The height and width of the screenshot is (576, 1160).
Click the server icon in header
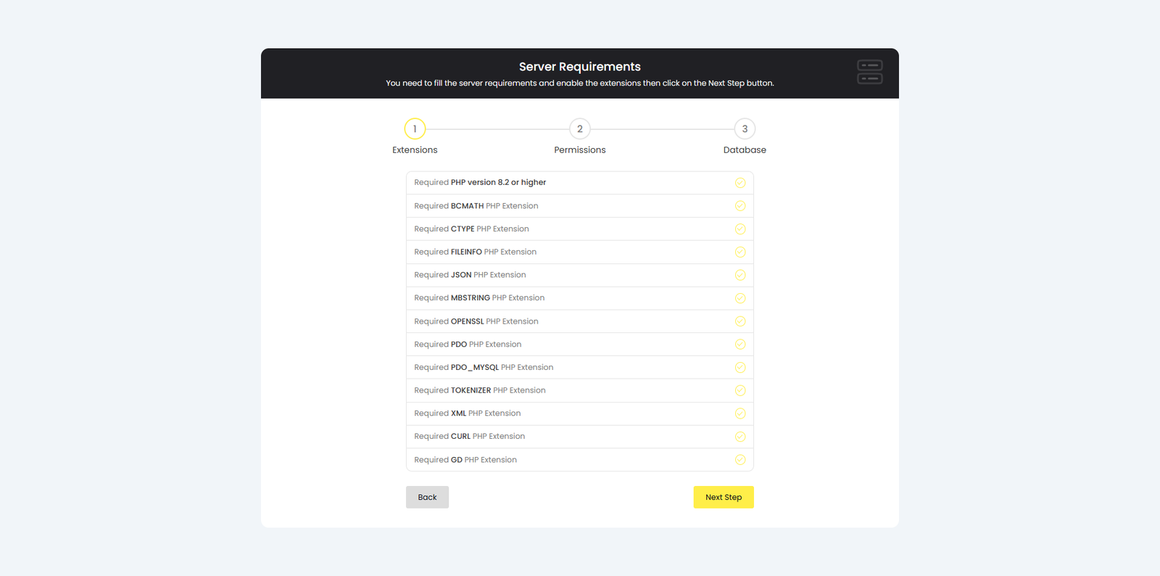click(869, 72)
